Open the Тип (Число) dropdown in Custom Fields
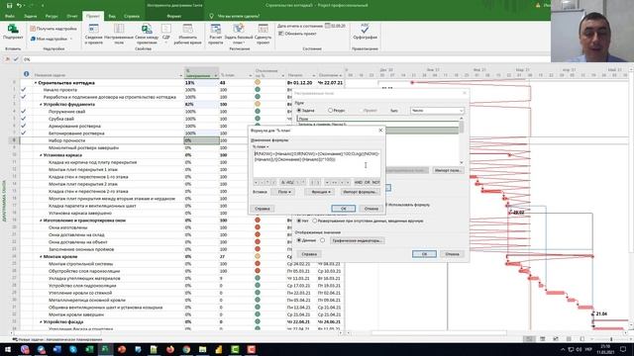 pos(437,110)
